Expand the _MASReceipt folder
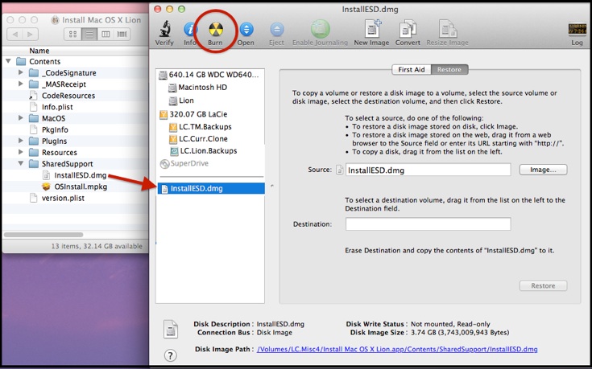Screen dimensions: 592x369 [21, 84]
